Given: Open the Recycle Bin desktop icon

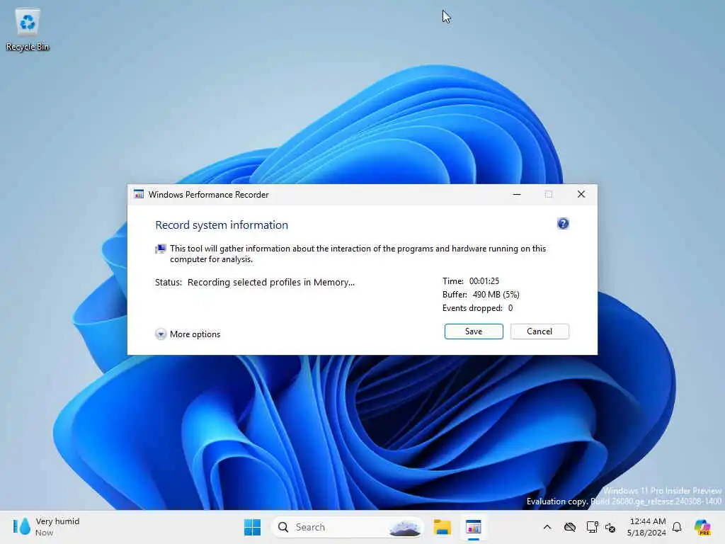Looking at the screenshot, I should pyautogui.click(x=28, y=30).
